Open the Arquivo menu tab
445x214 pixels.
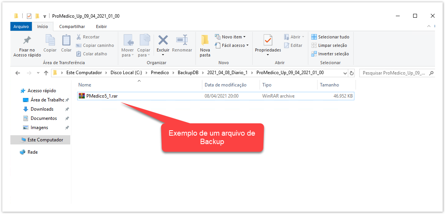click(x=21, y=27)
